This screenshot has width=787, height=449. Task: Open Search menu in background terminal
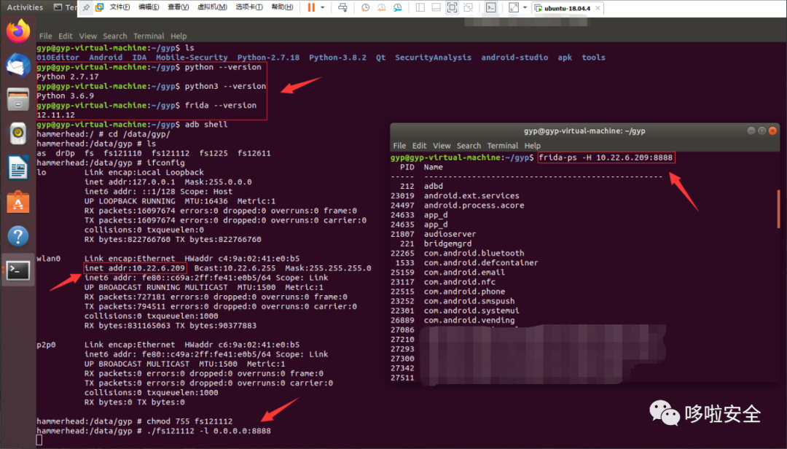(x=115, y=36)
